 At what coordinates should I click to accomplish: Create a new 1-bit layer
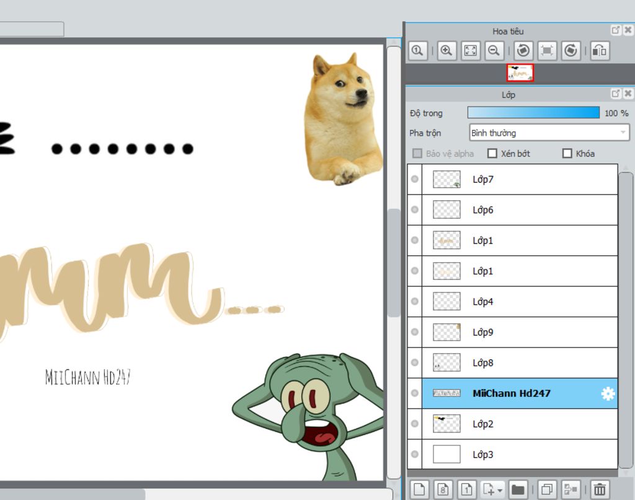click(466, 489)
